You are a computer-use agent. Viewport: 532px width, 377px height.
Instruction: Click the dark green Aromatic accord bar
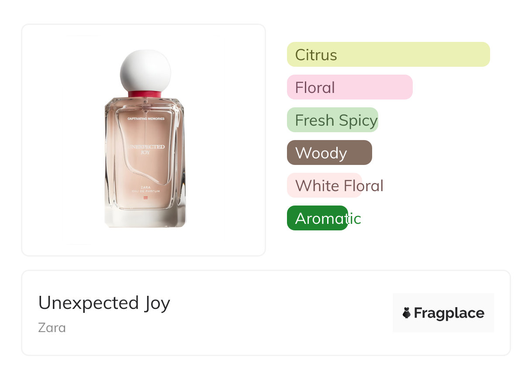pyautogui.click(x=317, y=218)
